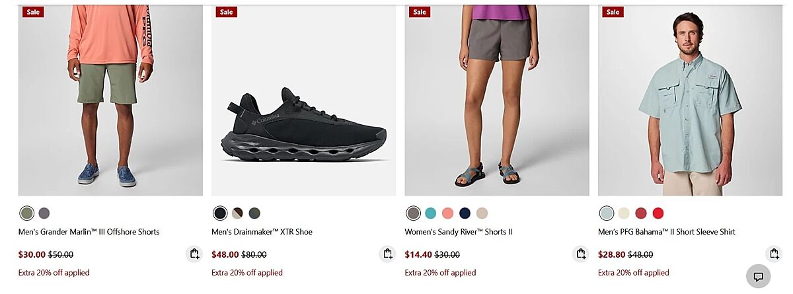Pick teal swatch for Sandy River Shorts
Screen dimensions: 793x294
coord(431,213)
